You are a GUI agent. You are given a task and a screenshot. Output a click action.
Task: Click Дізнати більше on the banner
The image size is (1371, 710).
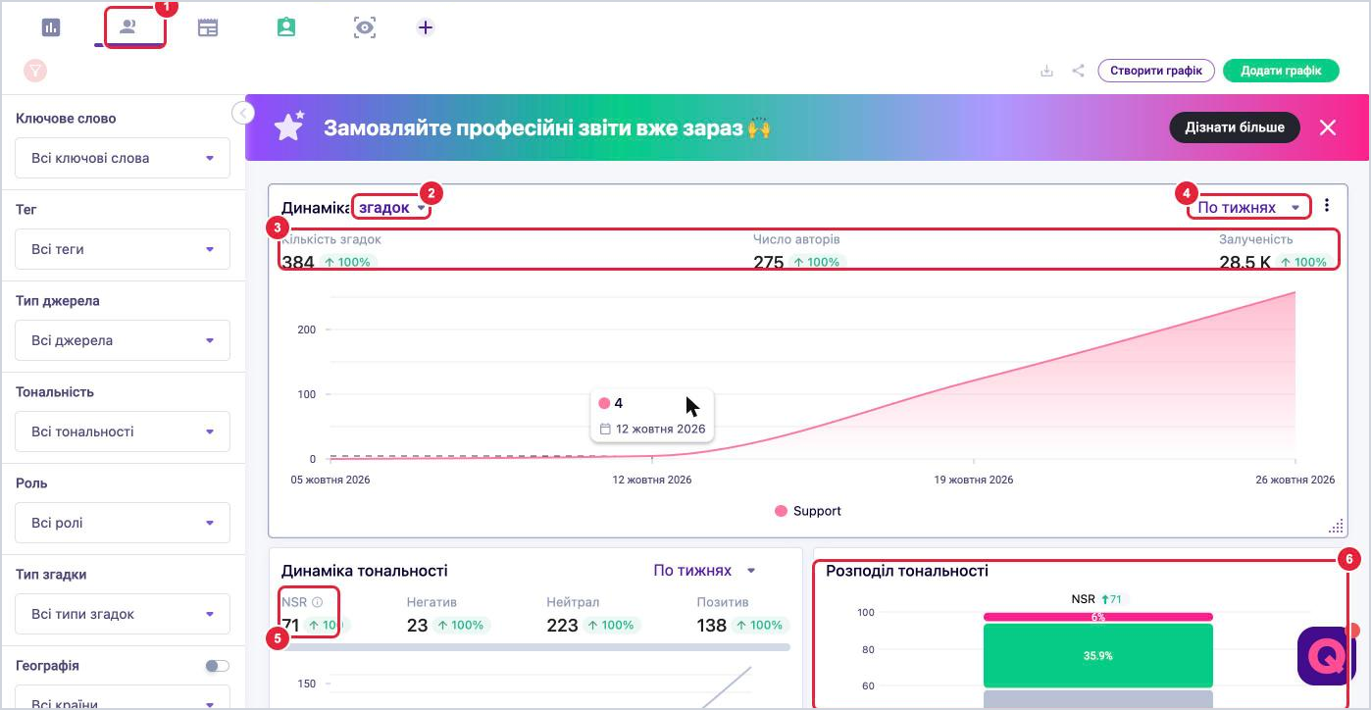1235,127
